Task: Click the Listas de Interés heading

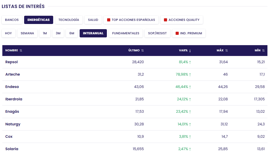Action: point(23,6)
